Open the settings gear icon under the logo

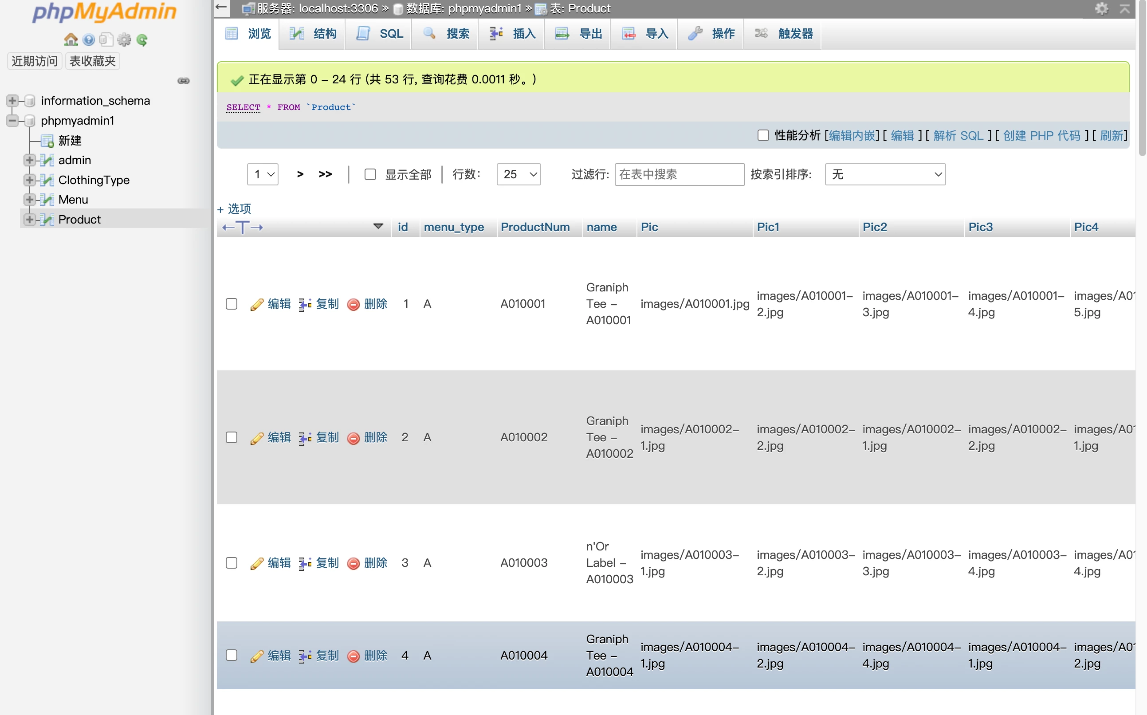pyautogui.click(x=124, y=40)
